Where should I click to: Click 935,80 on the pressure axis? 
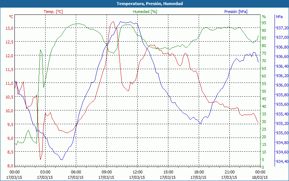[282, 95]
